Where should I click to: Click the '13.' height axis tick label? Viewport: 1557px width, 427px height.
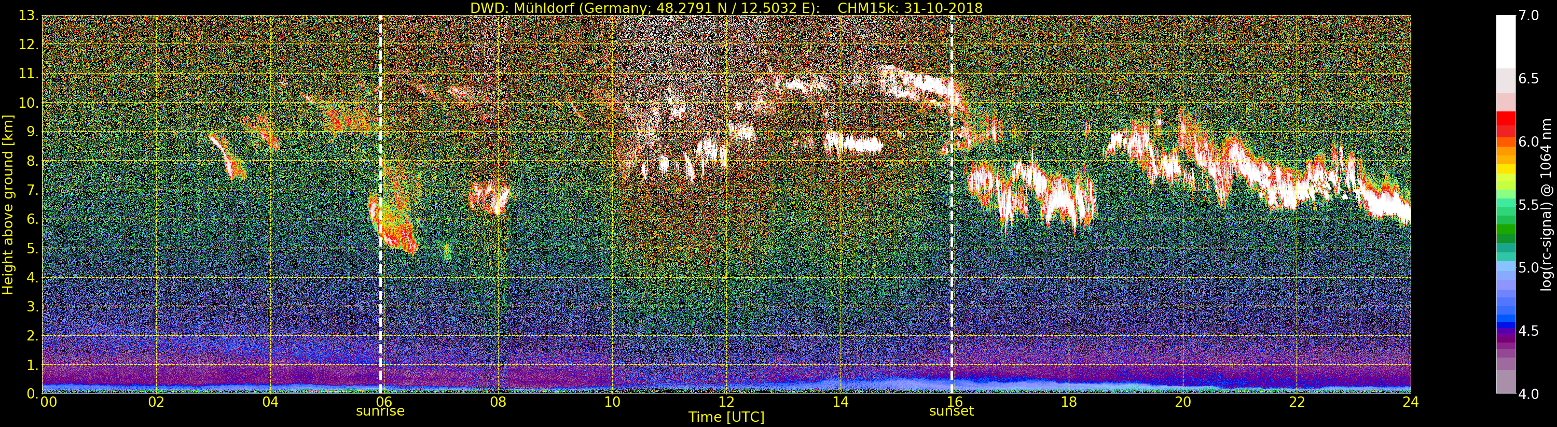[x=29, y=16]
